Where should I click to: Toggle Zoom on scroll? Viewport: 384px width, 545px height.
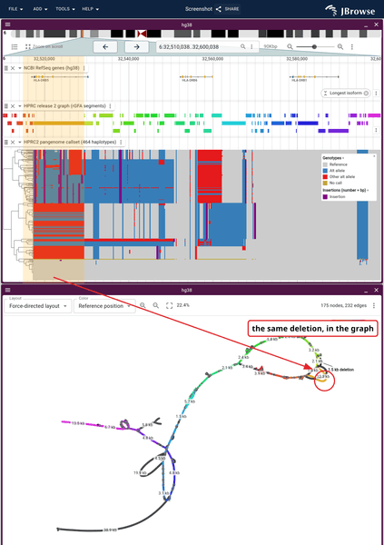[x=44, y=46]
